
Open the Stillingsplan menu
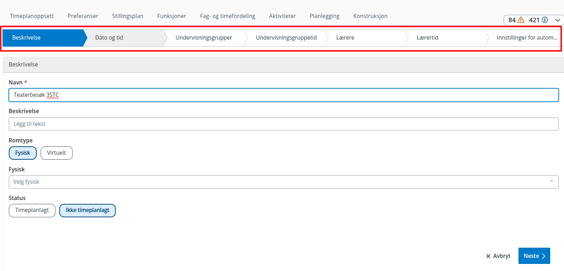tap(128, 16)
